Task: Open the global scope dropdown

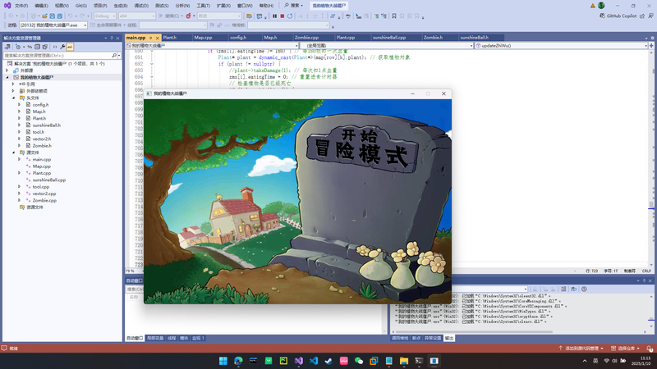Action: pyautogui.click(x=387, y=46)
